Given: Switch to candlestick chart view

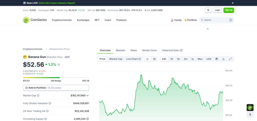Looking at the screenshot, I should point(154,59).
